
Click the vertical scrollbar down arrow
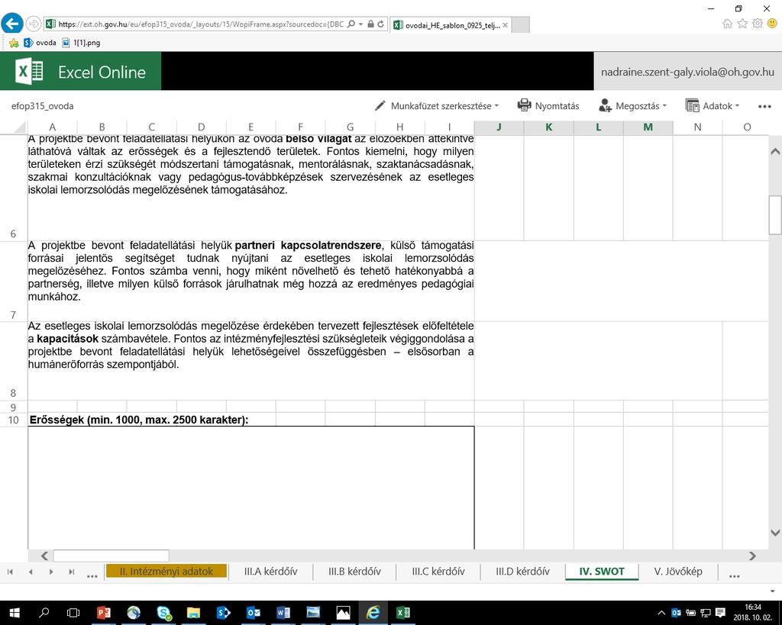tap(775, 533)
